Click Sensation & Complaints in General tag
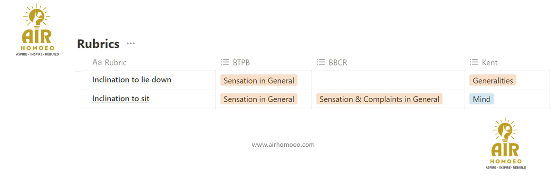 (379, 99)
